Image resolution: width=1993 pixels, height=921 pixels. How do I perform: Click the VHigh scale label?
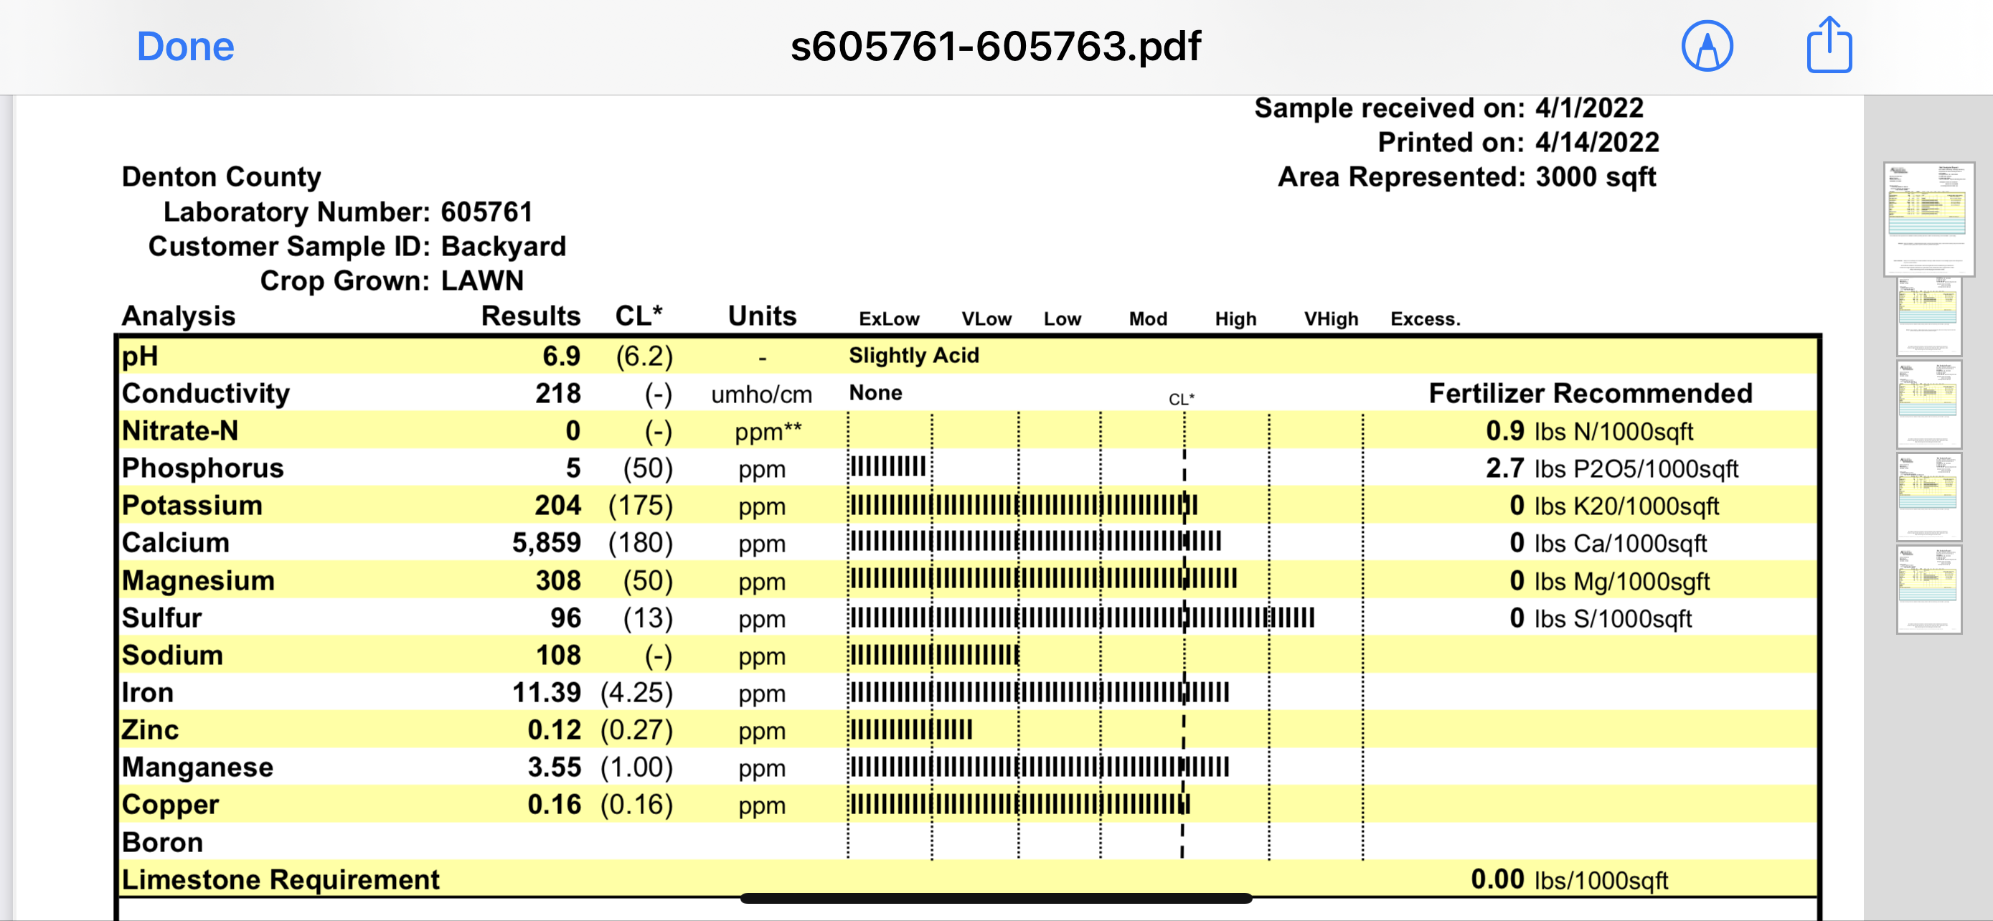pos(1331,319)
